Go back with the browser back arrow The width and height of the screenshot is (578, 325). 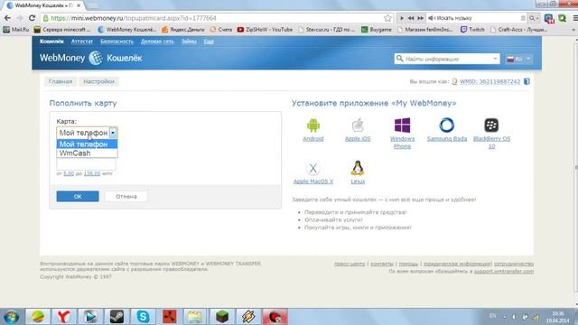click(7, 18)
